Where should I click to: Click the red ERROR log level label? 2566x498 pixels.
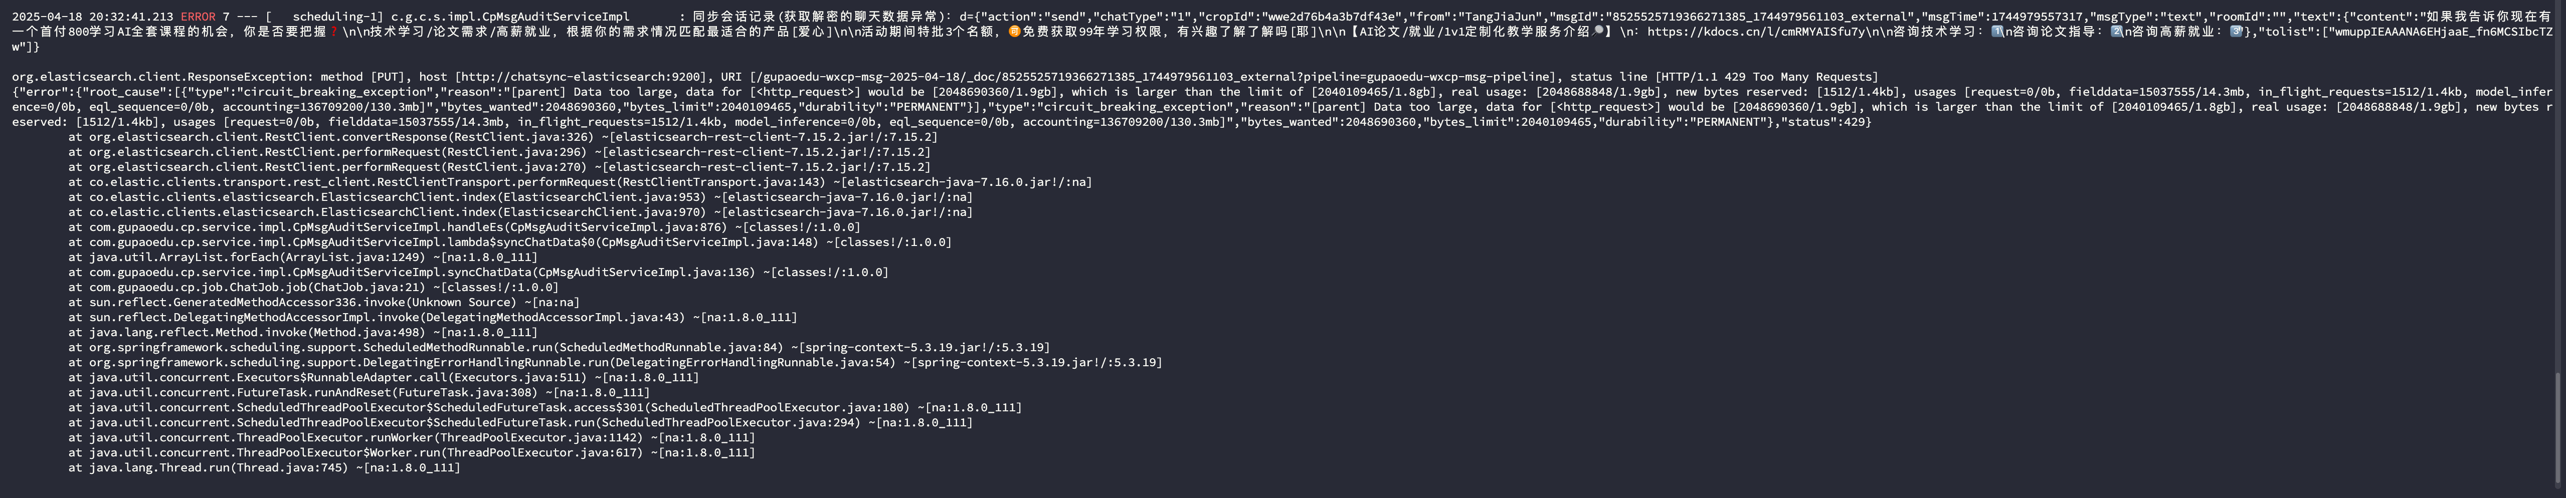click(x=197, y=17)
